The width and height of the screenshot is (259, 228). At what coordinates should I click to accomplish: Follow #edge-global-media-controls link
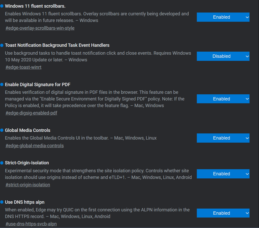point(35,145)
